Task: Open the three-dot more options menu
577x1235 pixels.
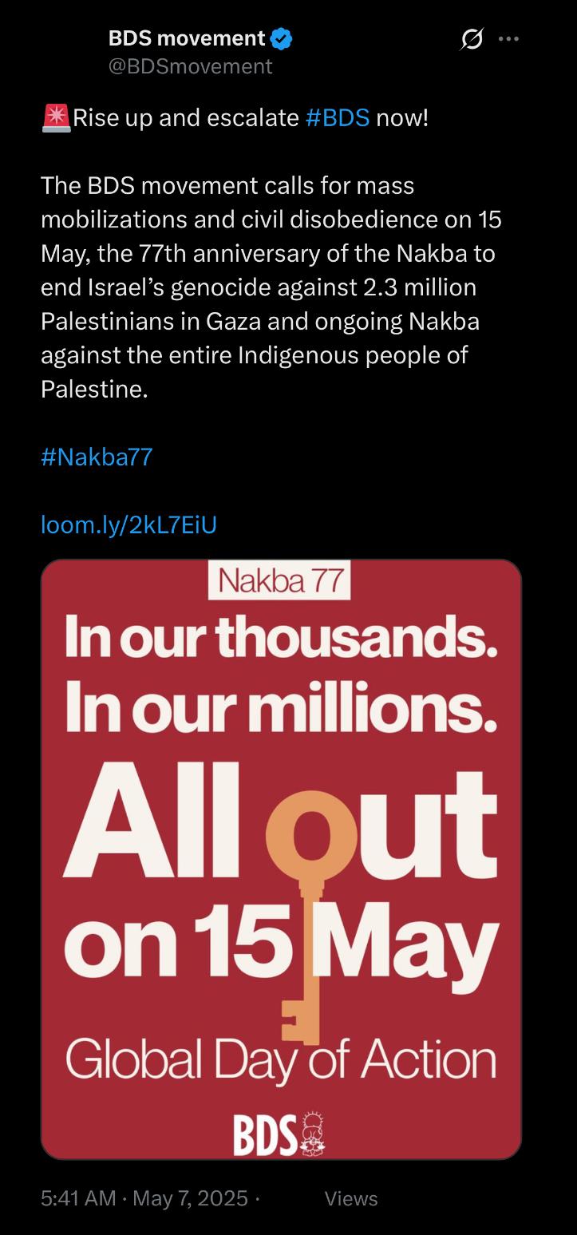Action: pyautogui.click(x=508, y=38)
